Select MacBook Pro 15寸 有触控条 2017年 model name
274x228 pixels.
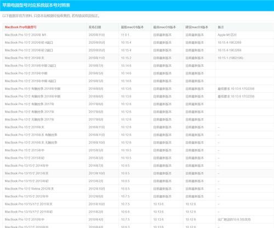[30, 104]
